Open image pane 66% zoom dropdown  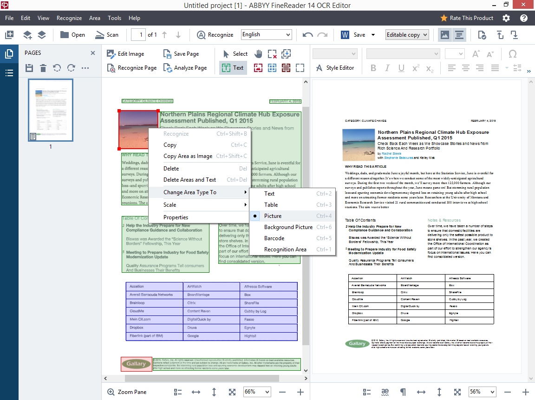pos(257,392)
